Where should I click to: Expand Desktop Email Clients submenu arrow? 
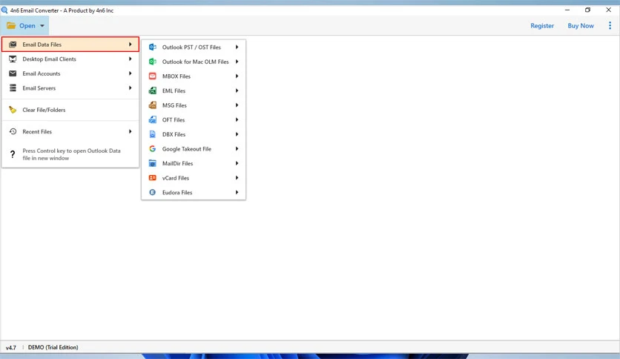(130, 59)
